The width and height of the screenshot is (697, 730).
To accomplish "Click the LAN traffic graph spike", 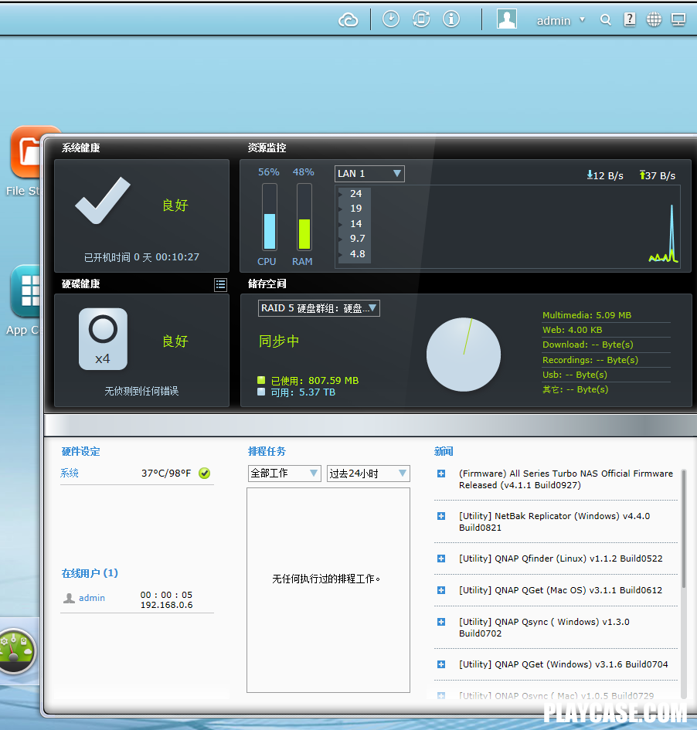I will (x=671, y=233).
